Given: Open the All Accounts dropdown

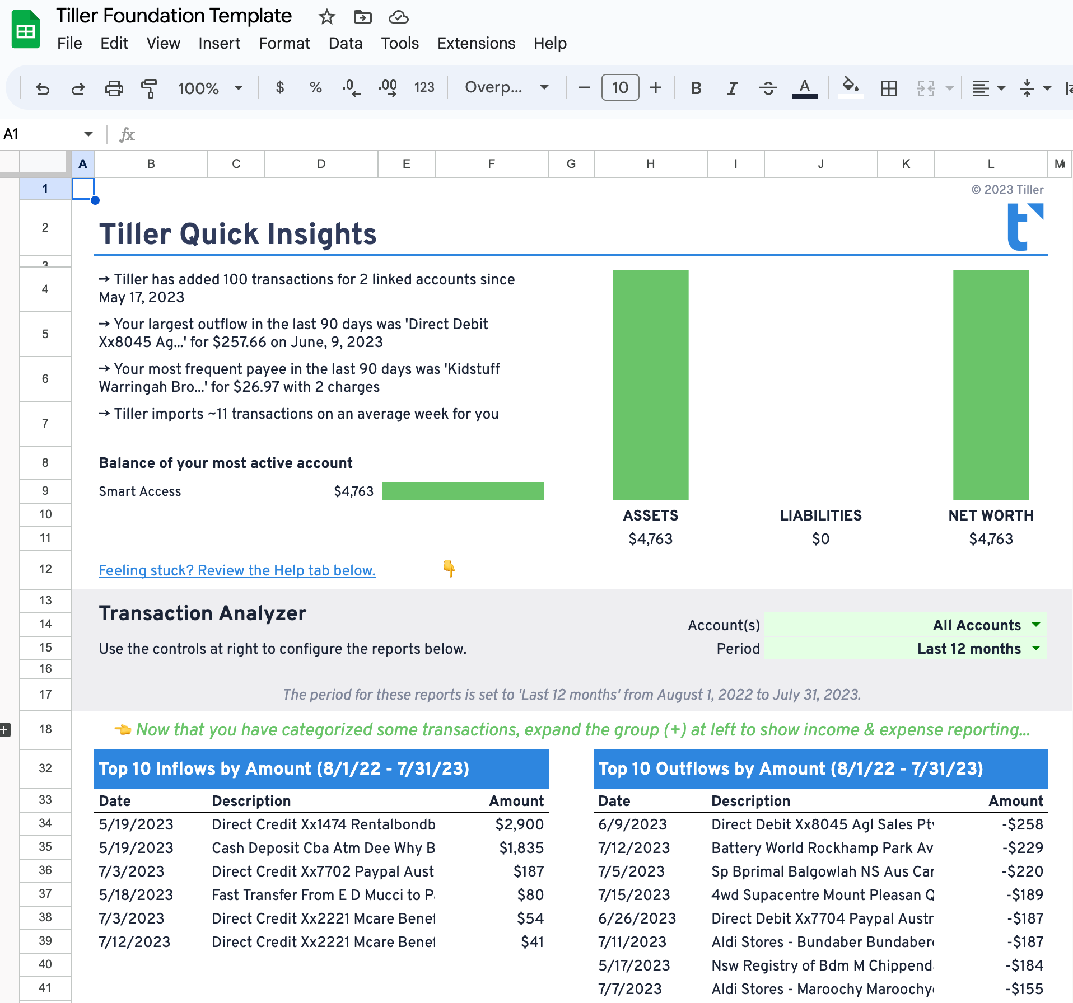Looking at the screenshot, I should (x=906, y=625).
